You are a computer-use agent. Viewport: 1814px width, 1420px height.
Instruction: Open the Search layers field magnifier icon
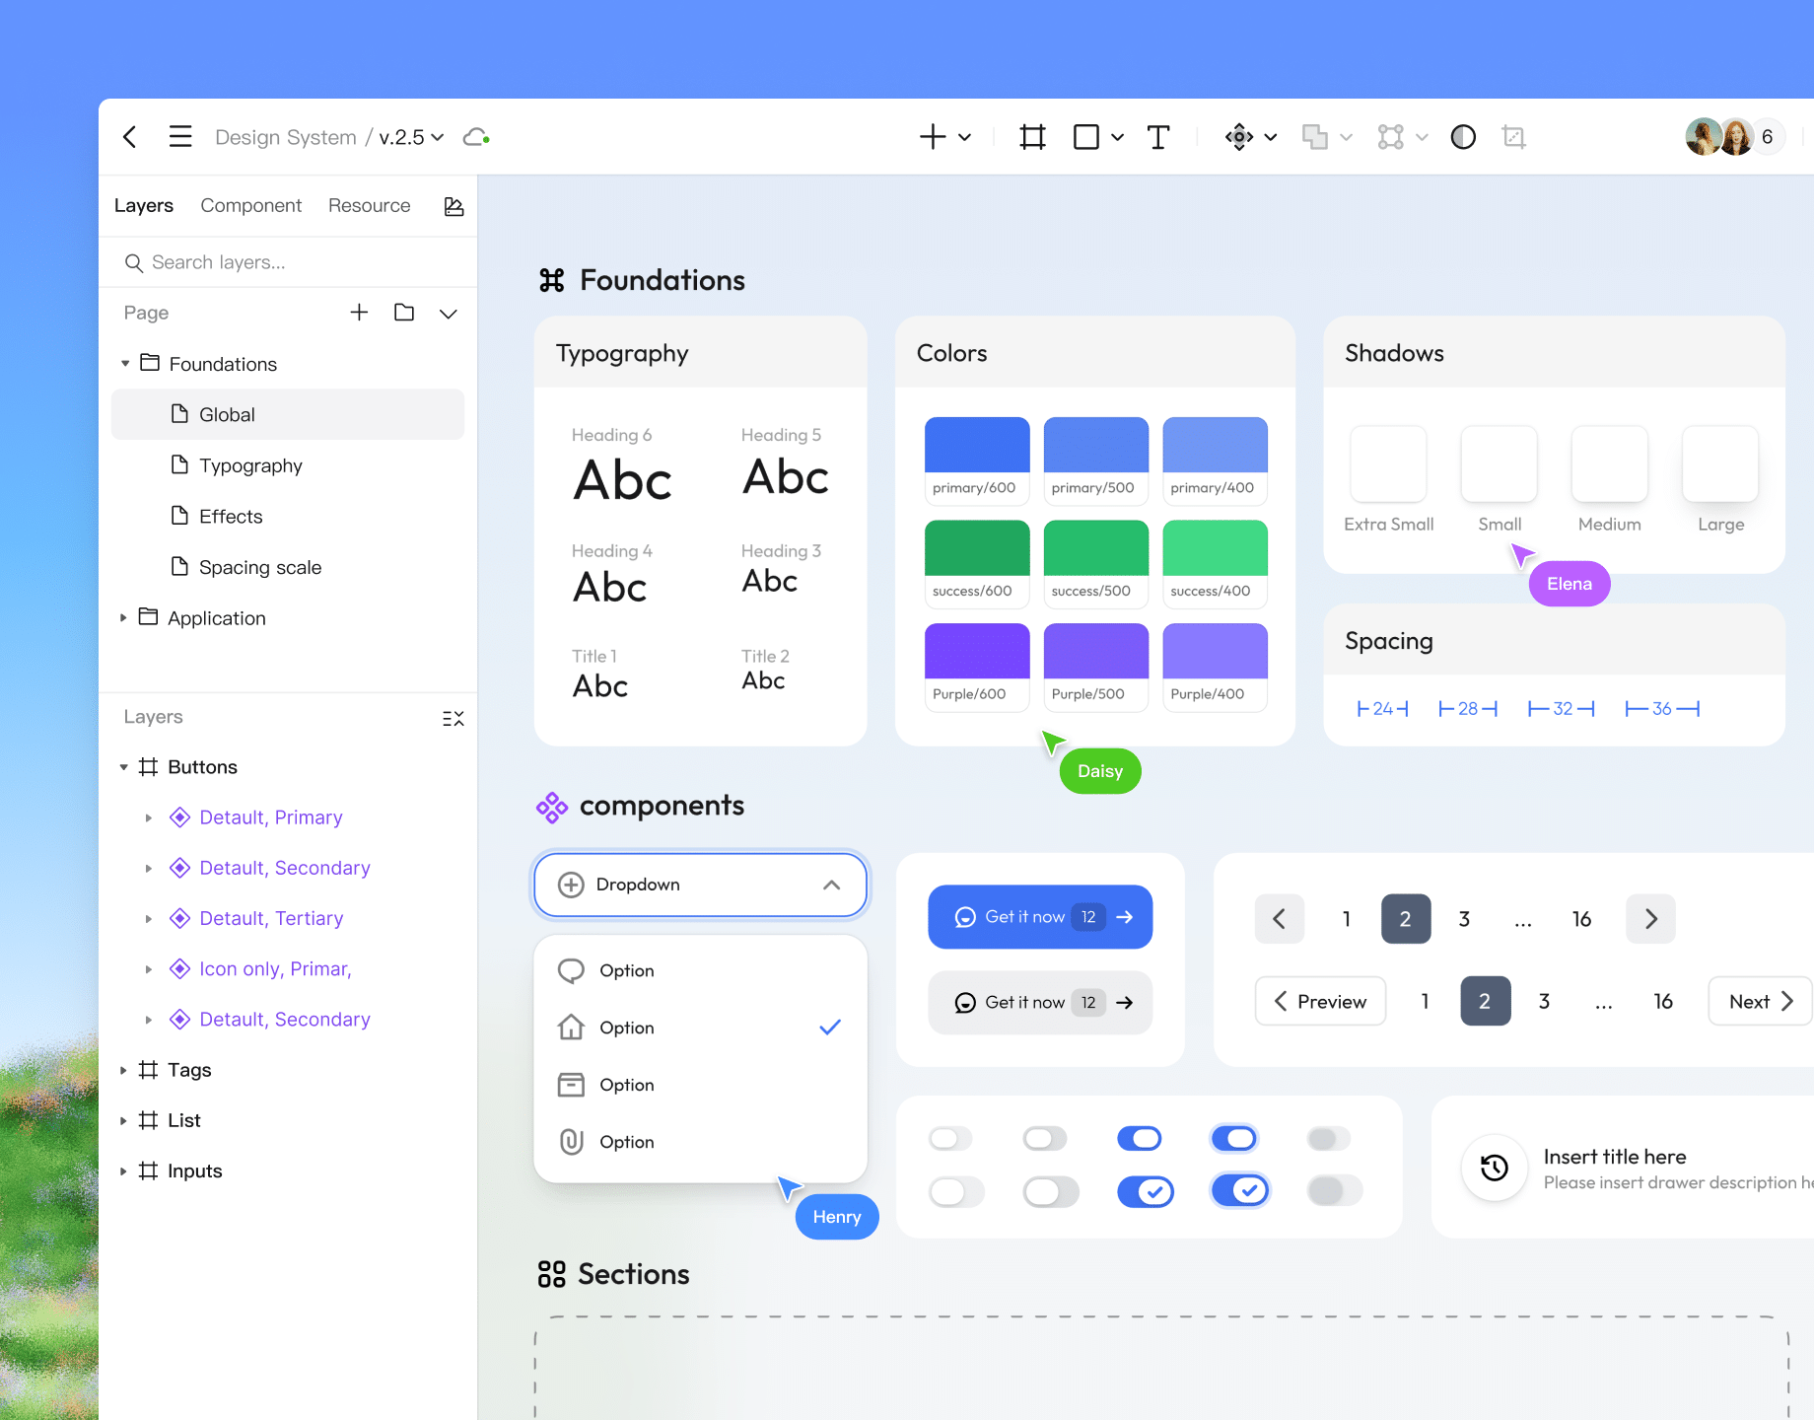(x=134, y=262)
